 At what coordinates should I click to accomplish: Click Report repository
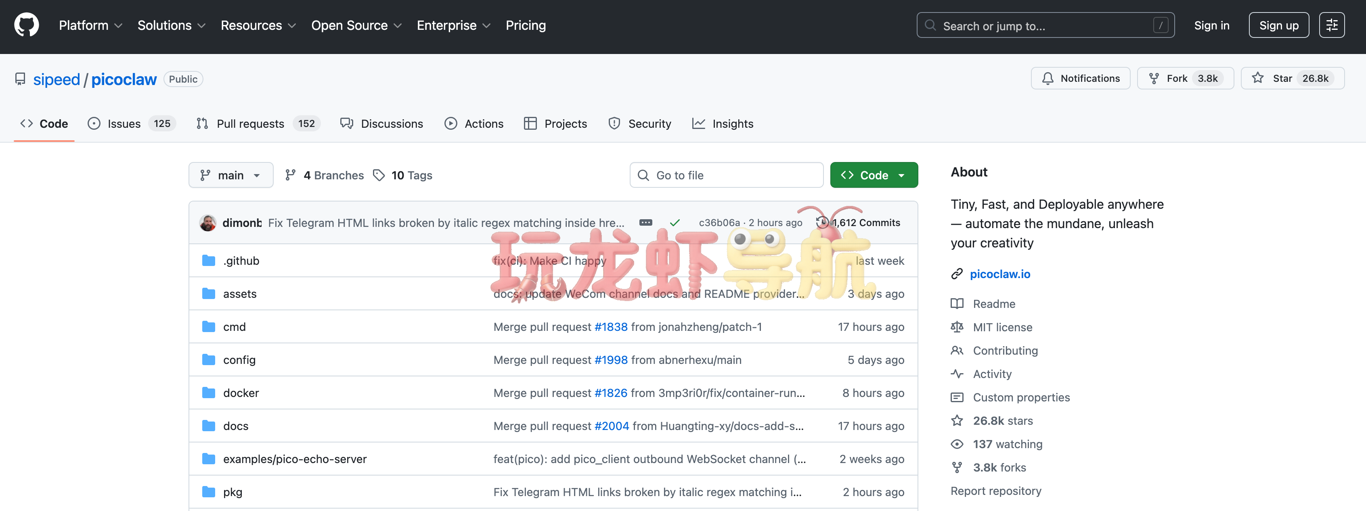click(x=996, y=491)
